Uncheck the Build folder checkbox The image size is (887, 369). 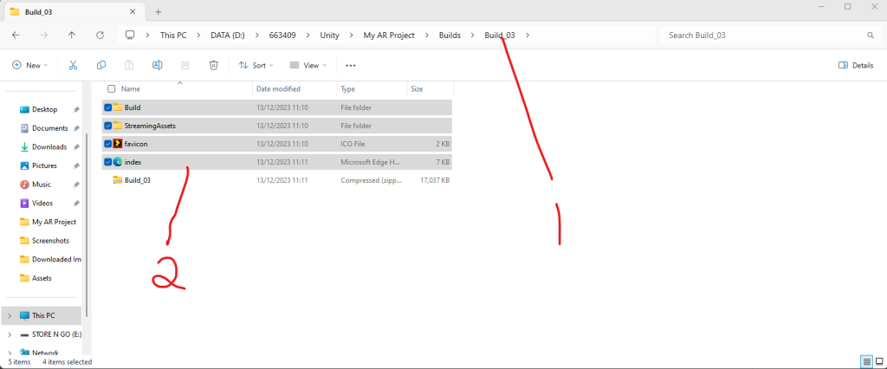[107, 107]
